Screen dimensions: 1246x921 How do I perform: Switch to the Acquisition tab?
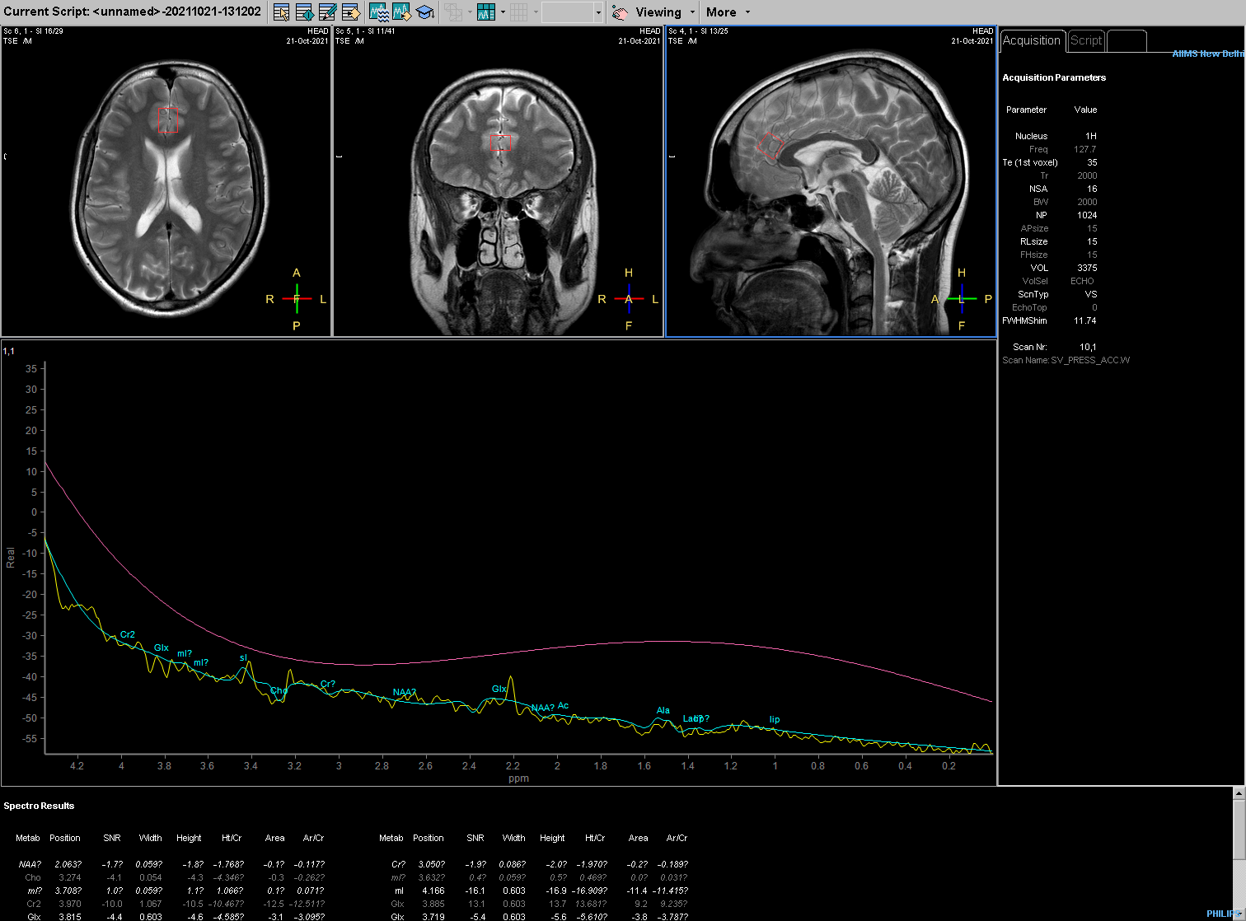click(1031, 40)
